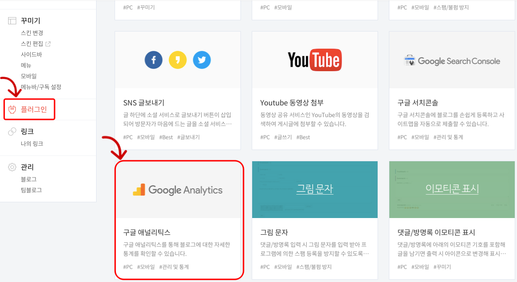Click the 구글 애널리틱스 description text
The width and height of the screenshot is (517, 282).
click(x=177, y=249)
